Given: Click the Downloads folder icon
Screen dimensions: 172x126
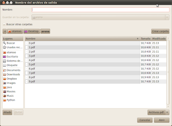Looking at the screenshot, I should 4,74.
